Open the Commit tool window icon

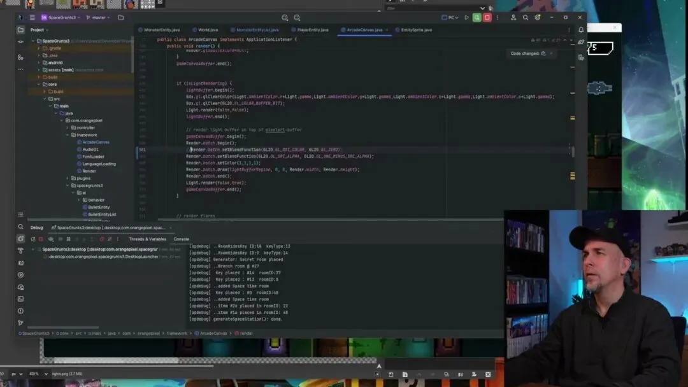[20, 42]
